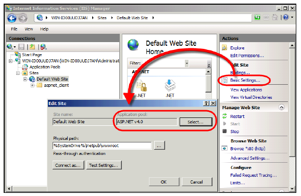Image resolution: width=301 pixels, height=196 pixels.
Task: Select Default Web Site tree node
Action: tap(52, 79)
